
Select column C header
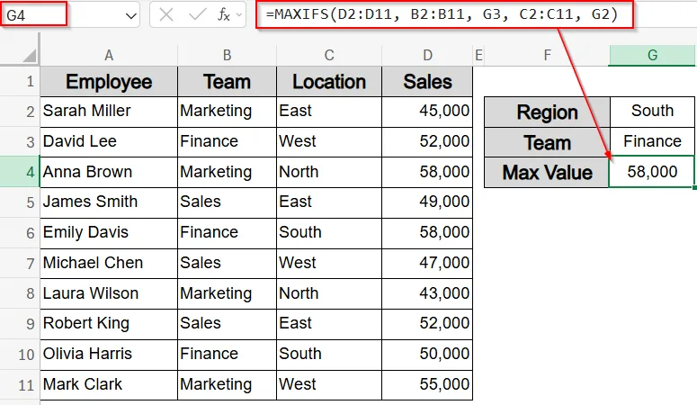point(329,55)
